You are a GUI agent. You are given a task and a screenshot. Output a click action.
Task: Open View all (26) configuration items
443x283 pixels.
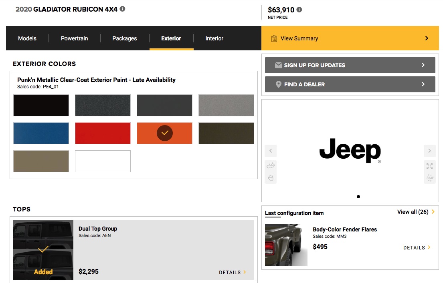[416, 212]
